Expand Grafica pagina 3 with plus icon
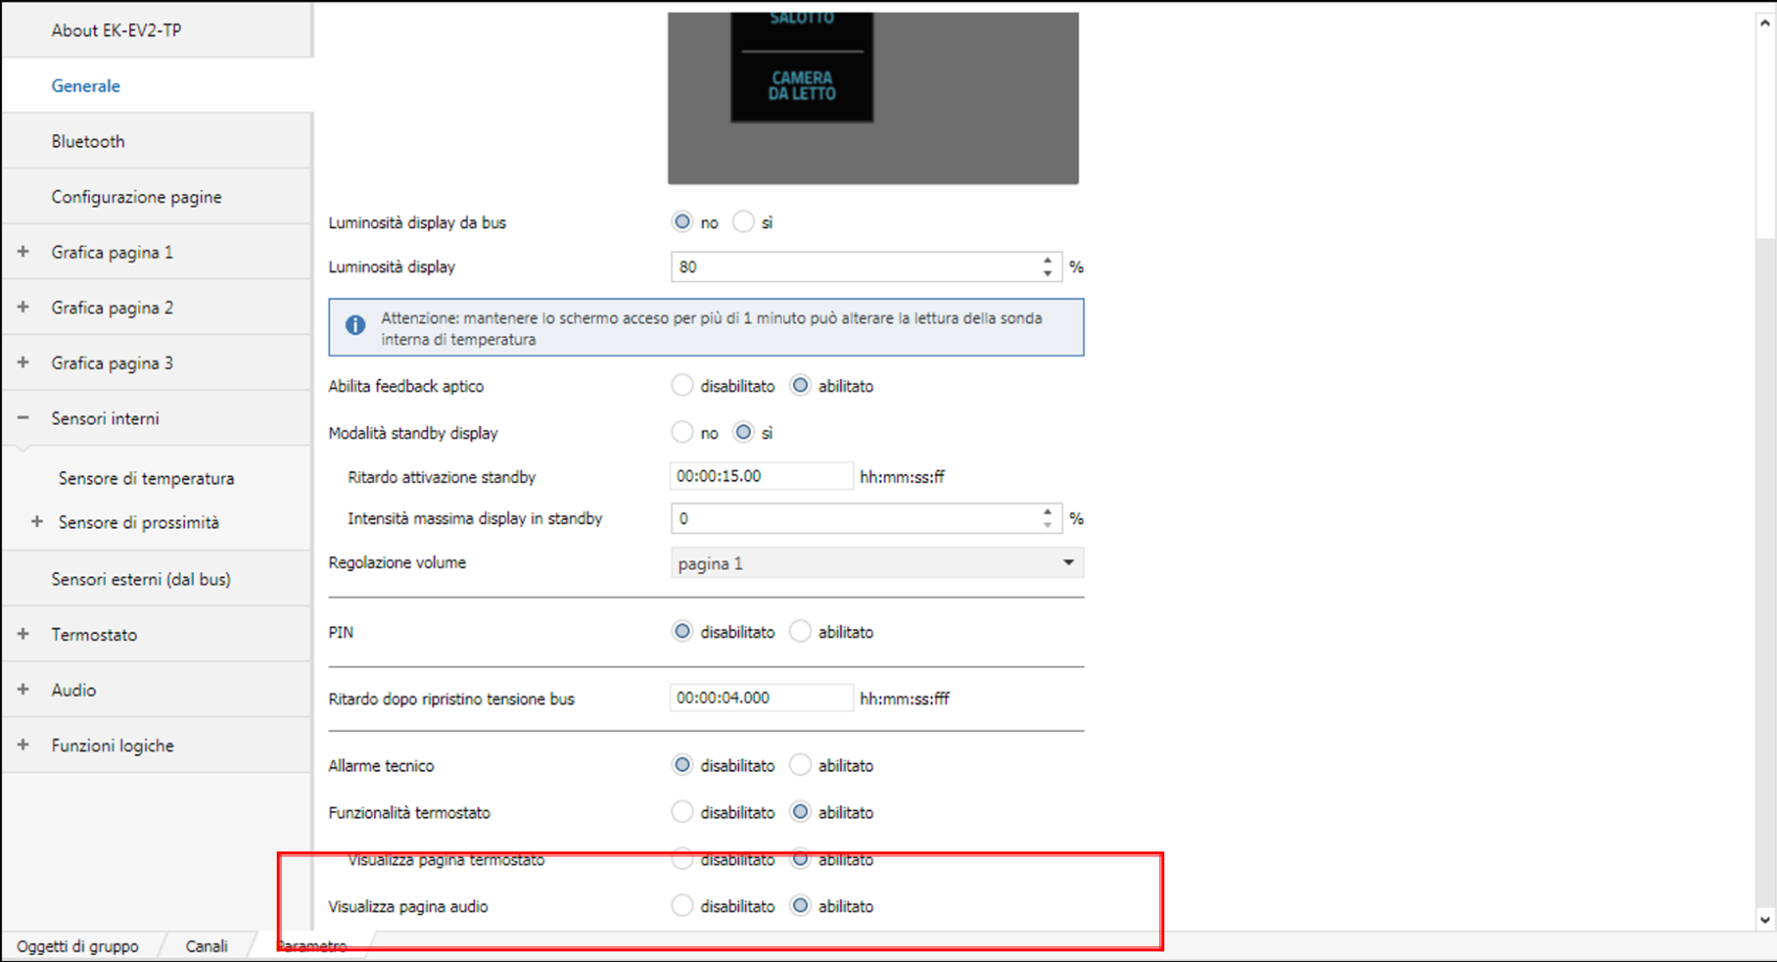 pyautogui.click(x=23, y=363)
